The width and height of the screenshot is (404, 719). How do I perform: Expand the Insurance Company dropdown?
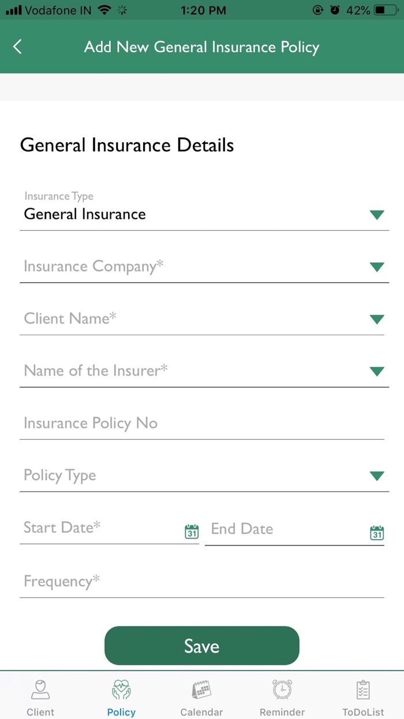(376, 266)
